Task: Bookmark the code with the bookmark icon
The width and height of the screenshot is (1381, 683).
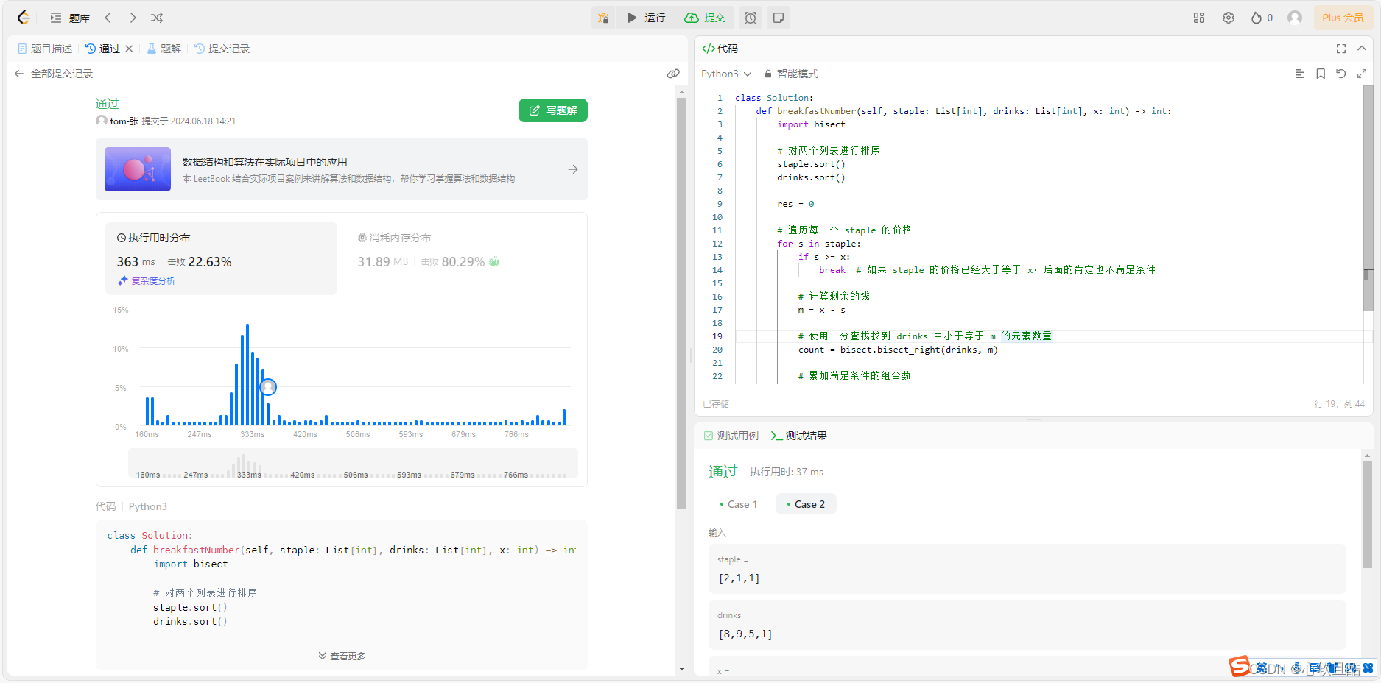Action: pos(1321,74)
